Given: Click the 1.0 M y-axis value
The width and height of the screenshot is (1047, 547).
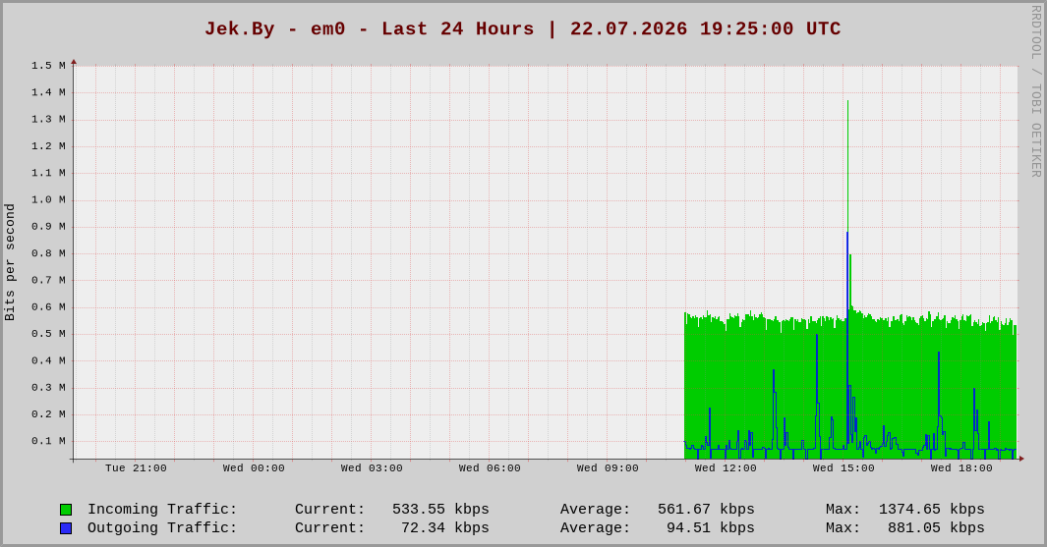Looking at the screenshot, I should click(x=49, y=199).
